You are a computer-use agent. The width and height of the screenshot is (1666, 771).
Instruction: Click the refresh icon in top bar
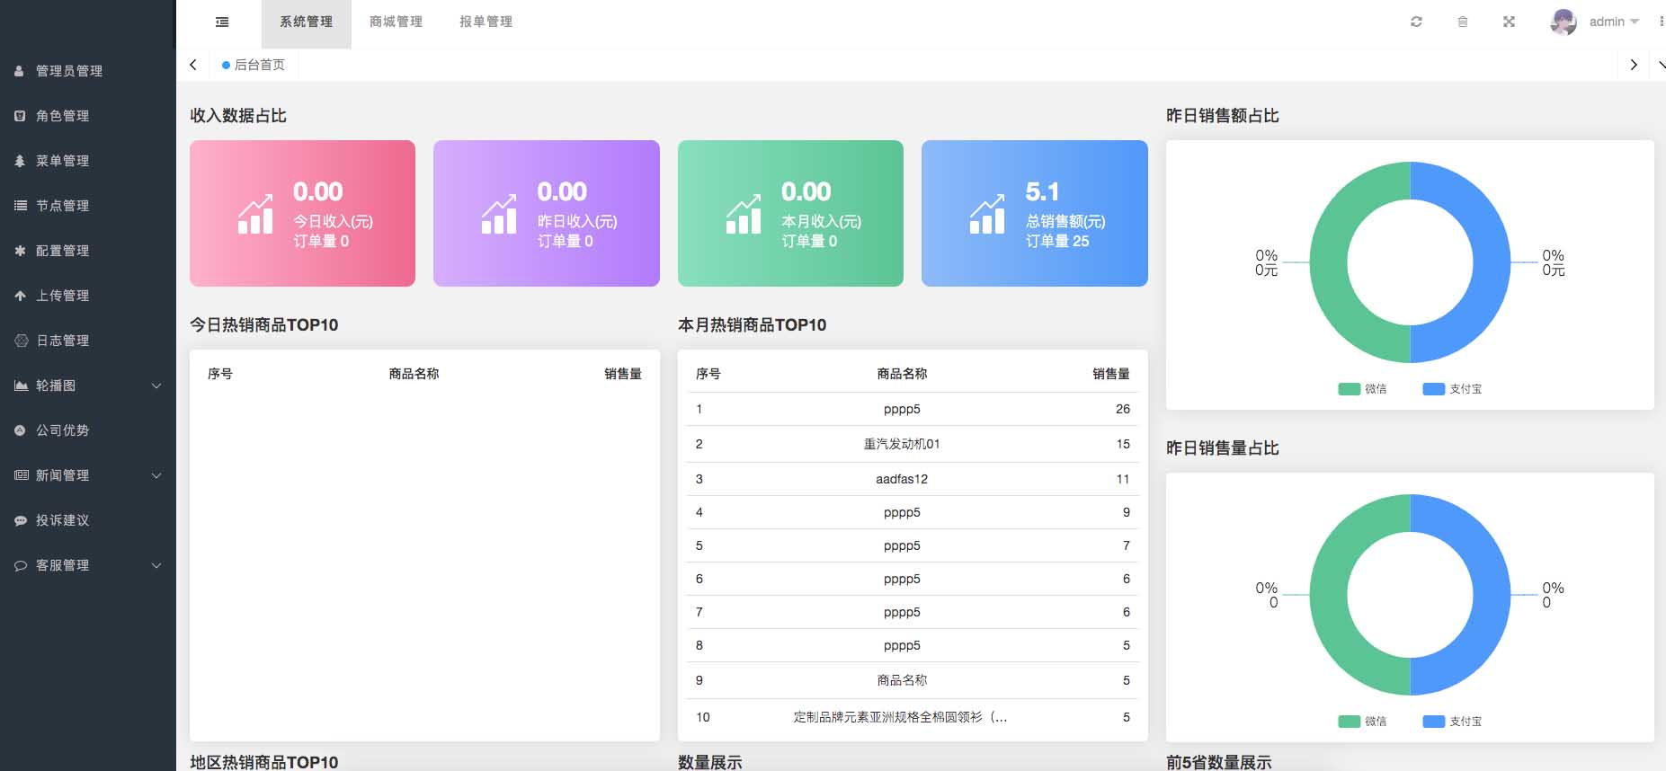(1416, 22)
